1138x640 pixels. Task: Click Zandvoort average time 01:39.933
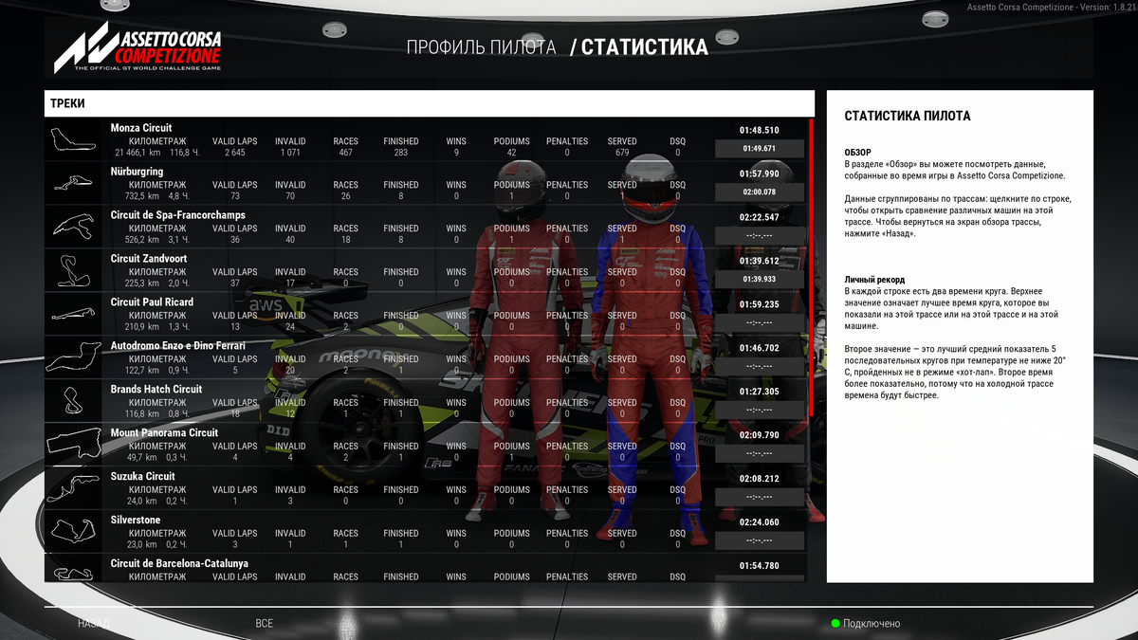760,280
